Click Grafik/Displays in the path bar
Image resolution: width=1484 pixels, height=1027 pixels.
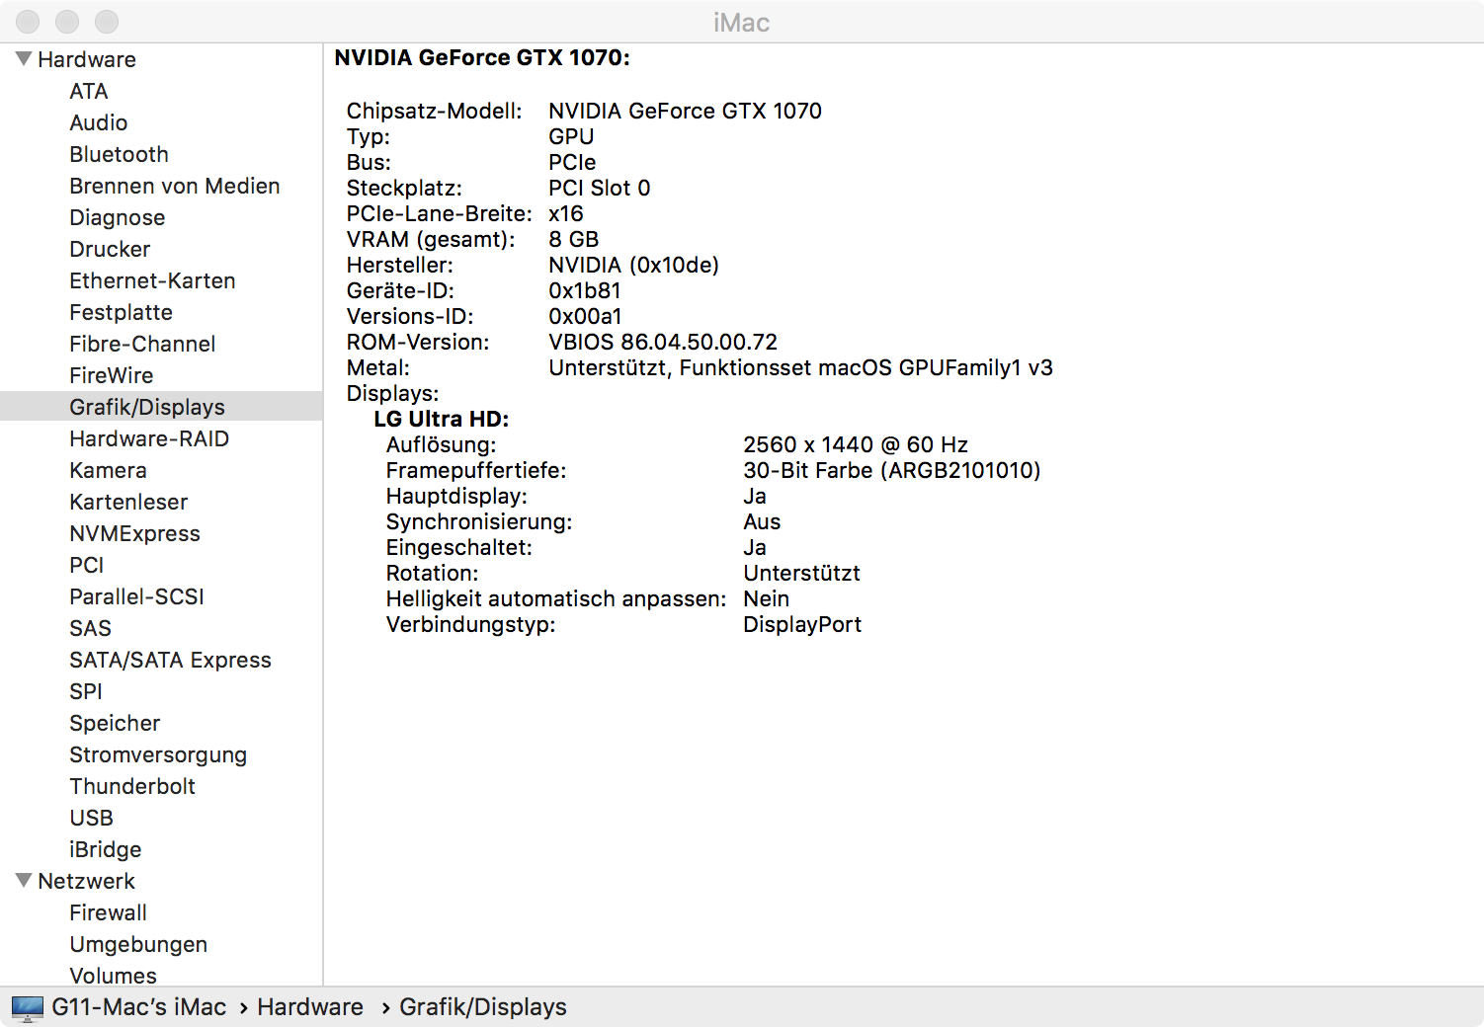point(483,1007)
